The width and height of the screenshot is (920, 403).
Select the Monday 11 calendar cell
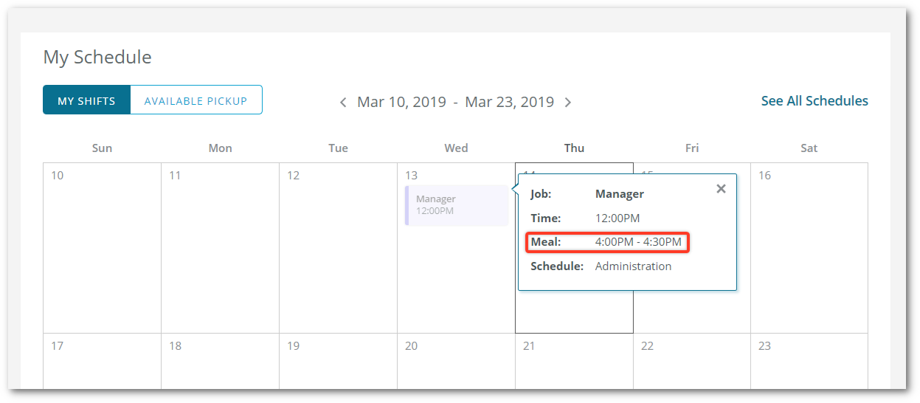click(x=220, y=248)
